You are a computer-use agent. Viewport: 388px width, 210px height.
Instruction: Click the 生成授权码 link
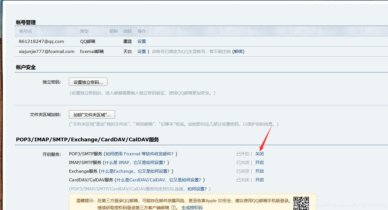coord(192,208)
